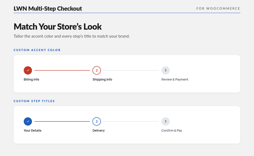Click the FOR WOOCOMMERCE header text
The image size is (254, 156).
(x=218, y=9)
